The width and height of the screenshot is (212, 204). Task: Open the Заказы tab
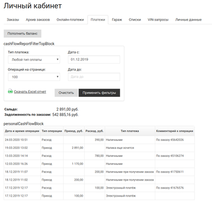[x=13, y=20]
